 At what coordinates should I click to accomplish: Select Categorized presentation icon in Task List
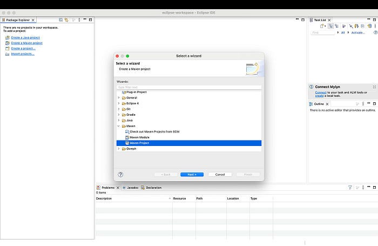(x=331, y=26)
